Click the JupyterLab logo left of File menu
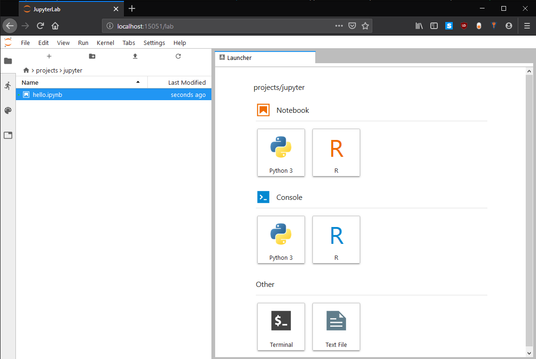Screen dimensions: 536x359 point(8,43)
